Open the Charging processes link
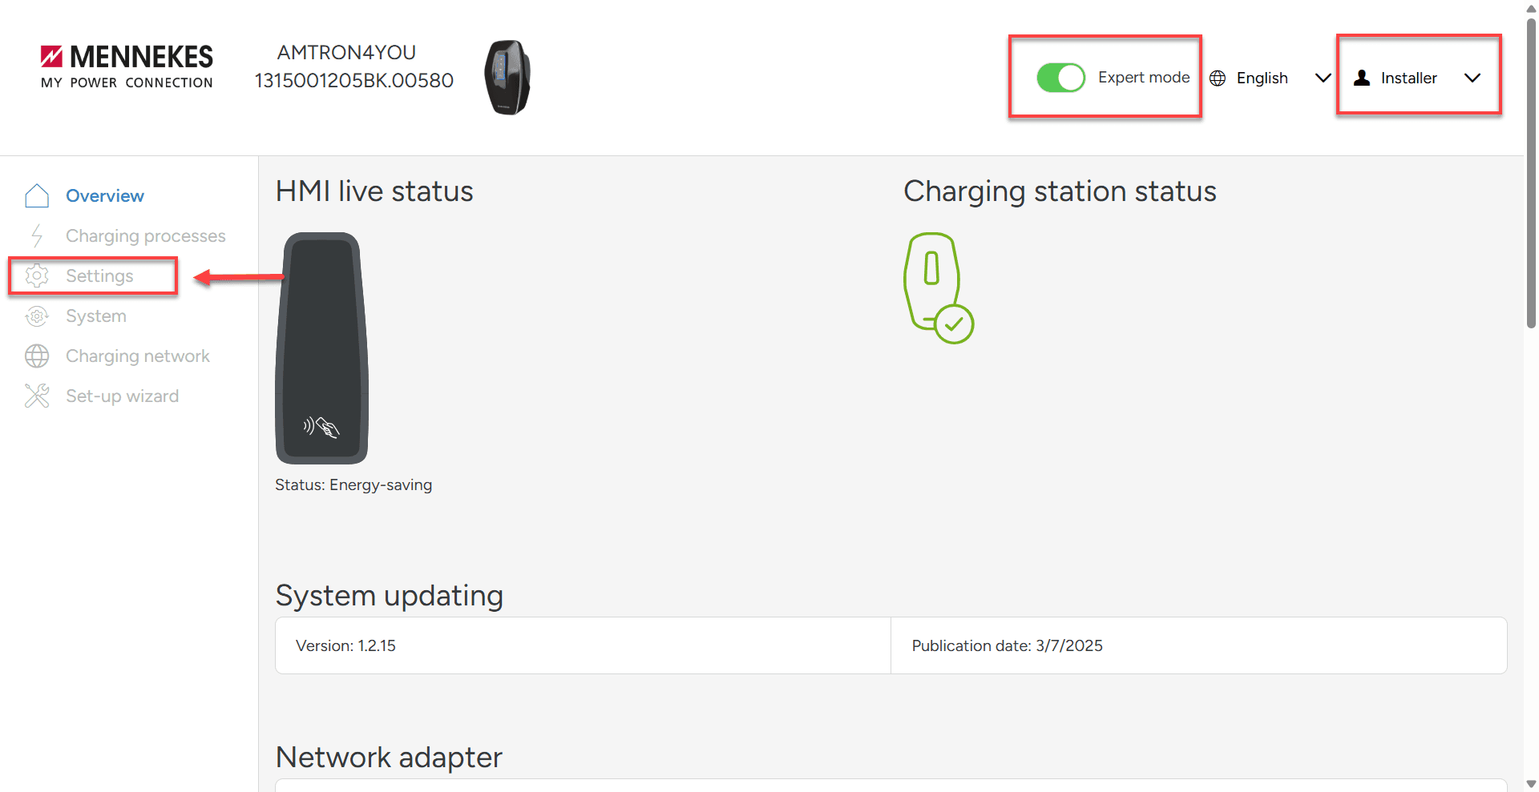This screenshot has width=1539, height=792. point(145,236)
